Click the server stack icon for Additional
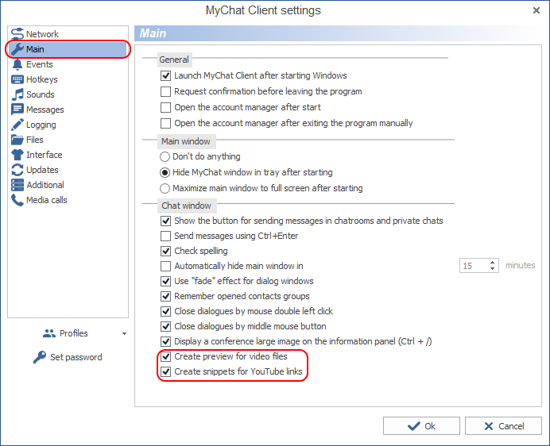Image resolution: width=550 pixels, height=446 pixels. 17,185
